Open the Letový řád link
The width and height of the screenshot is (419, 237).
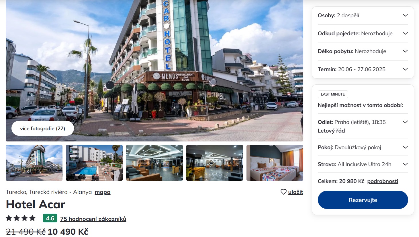331,131
